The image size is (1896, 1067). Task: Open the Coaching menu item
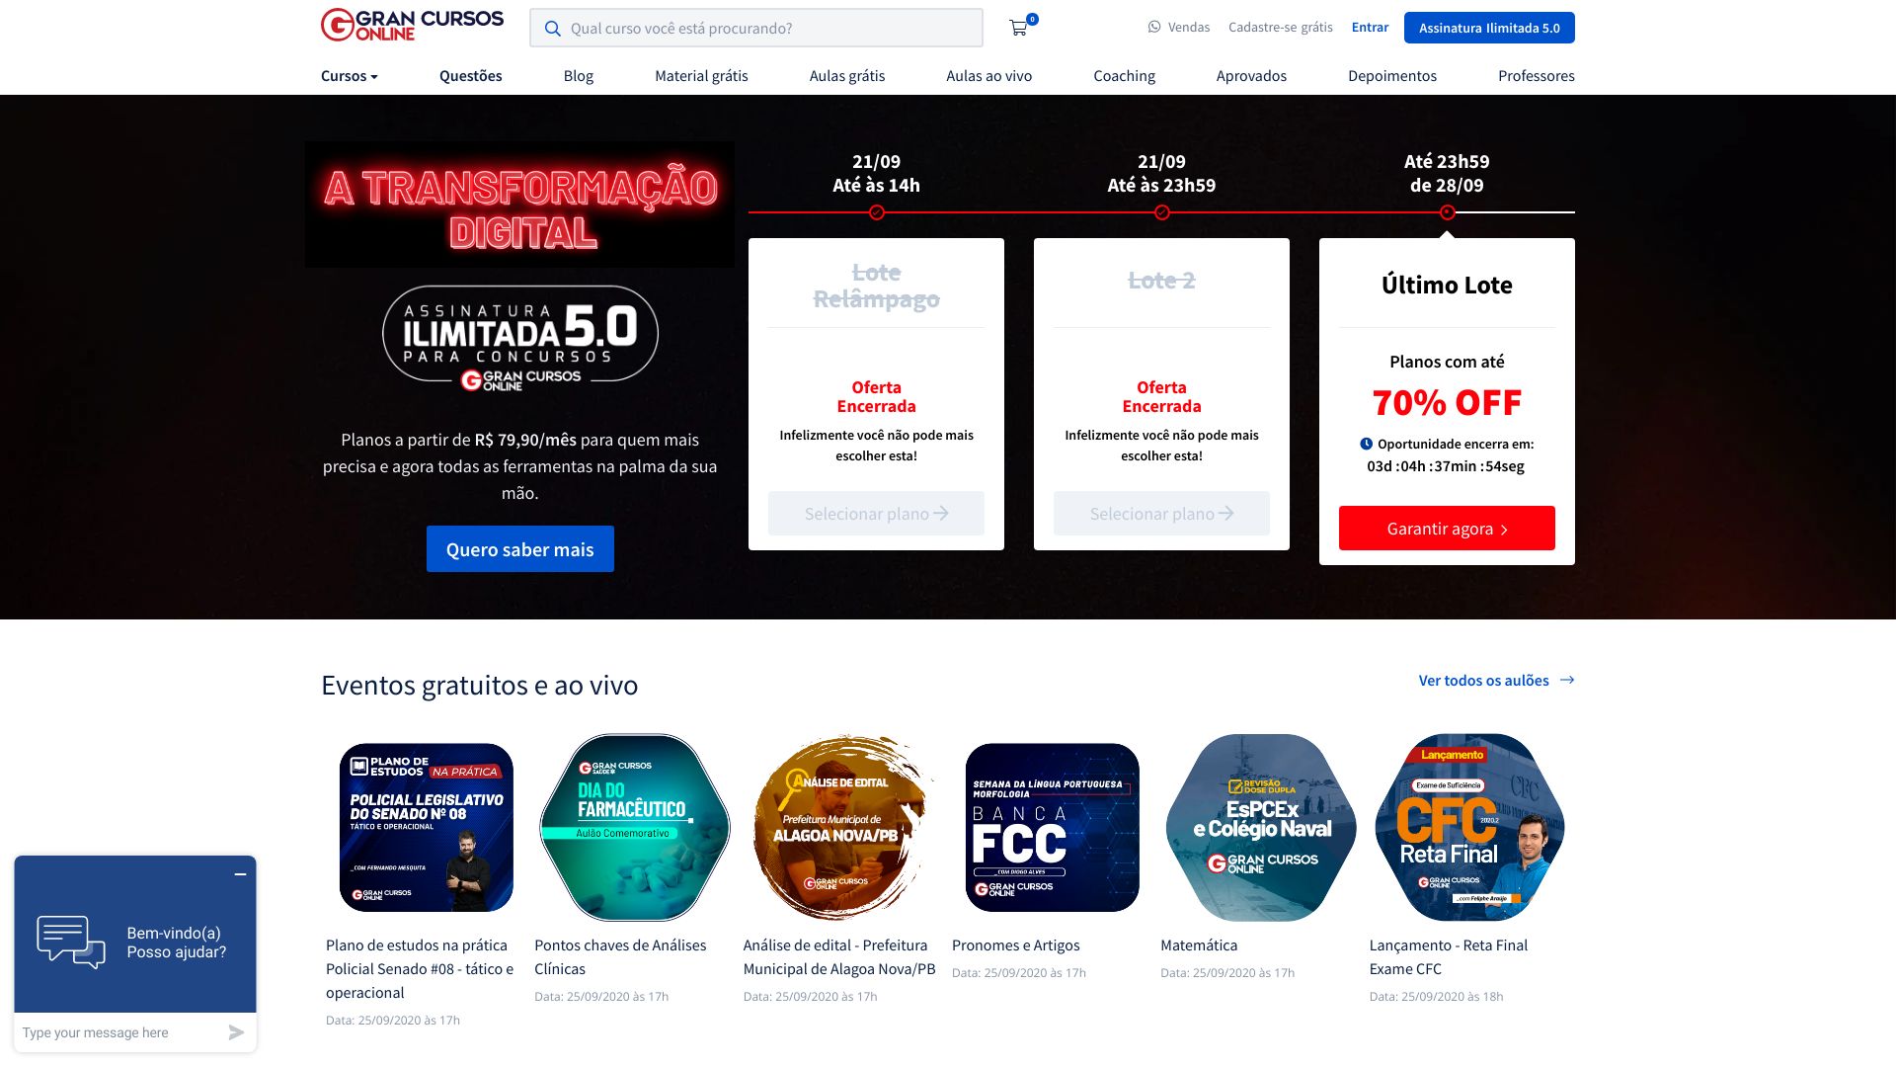(x=1124, y=76)
